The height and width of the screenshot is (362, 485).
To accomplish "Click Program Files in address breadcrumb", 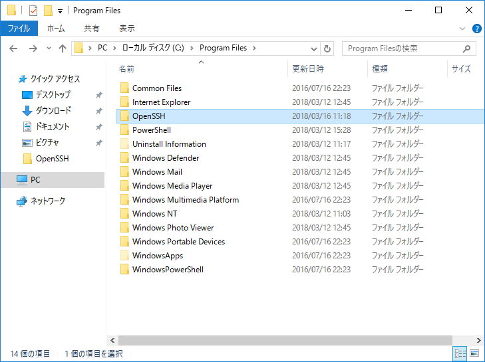I will (x=223, y=48).
